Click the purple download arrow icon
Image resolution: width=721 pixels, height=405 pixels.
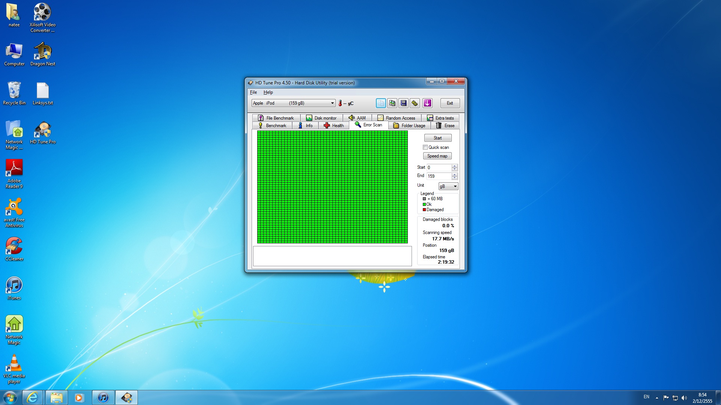click(x=427, y=103)
